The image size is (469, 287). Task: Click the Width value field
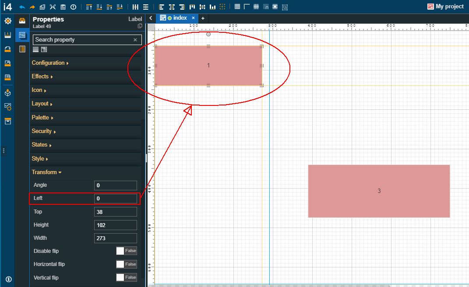[x=116, y=238]
